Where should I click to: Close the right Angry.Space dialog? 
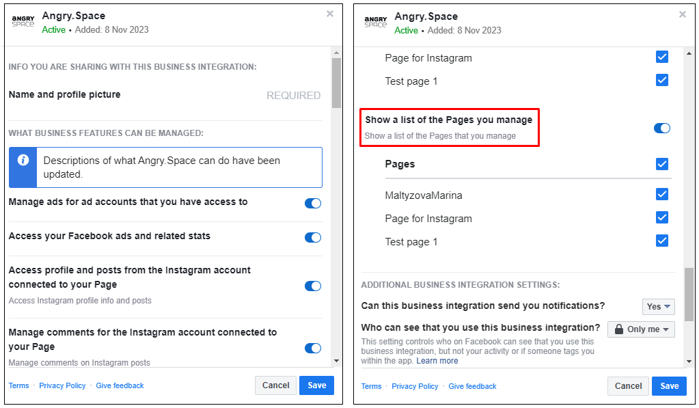click(x=683, y=14)
